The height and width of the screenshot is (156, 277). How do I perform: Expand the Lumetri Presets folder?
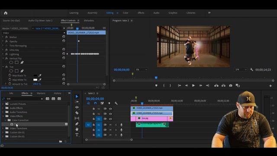click(3, 104)
